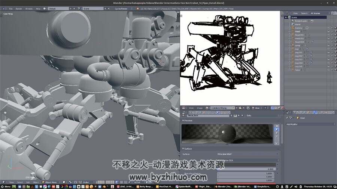Open the 3D viewport View menu

[11, 182]
